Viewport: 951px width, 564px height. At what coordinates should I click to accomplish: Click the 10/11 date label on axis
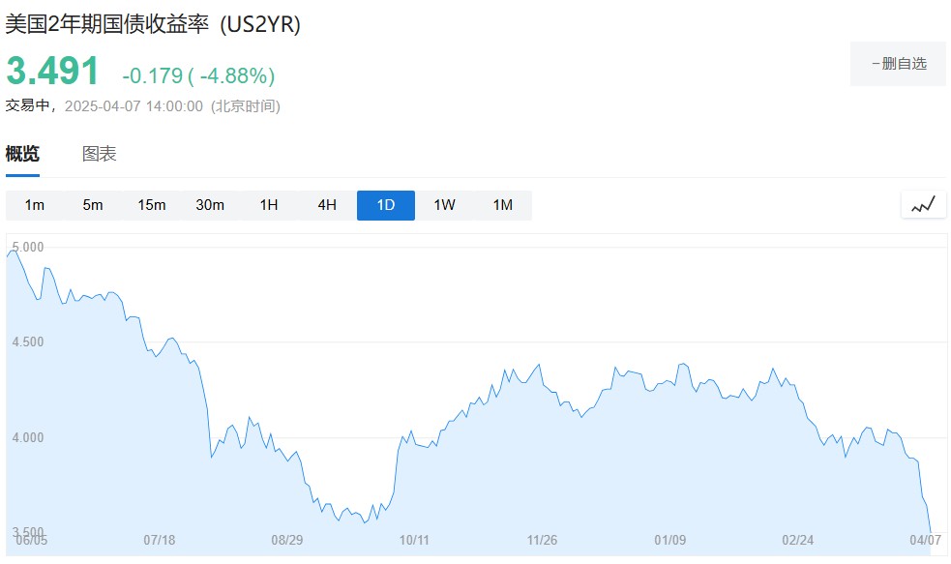(x=414, y=540)
